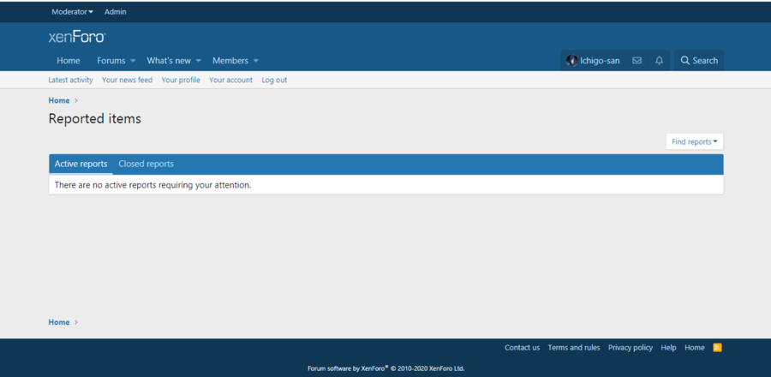Screen dimensions: 771x377
Task: Open the Forums navigation item
Action: click(111, 61)
